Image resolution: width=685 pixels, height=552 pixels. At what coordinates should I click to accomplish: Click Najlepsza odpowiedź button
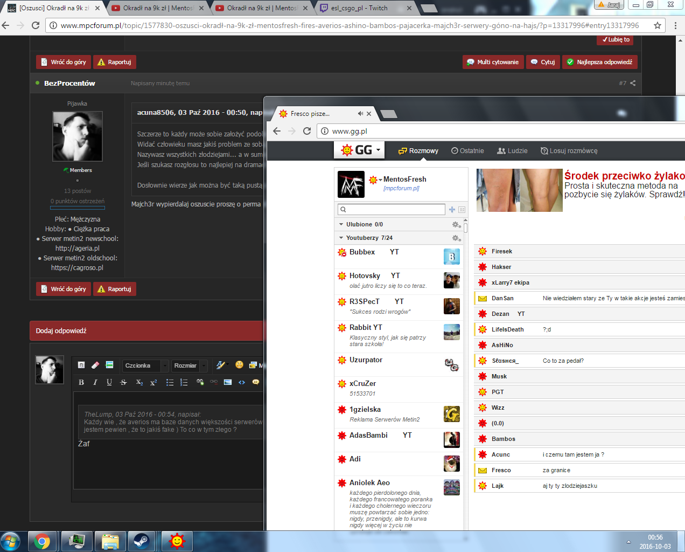pyautogui.click(x=600, y=62)
